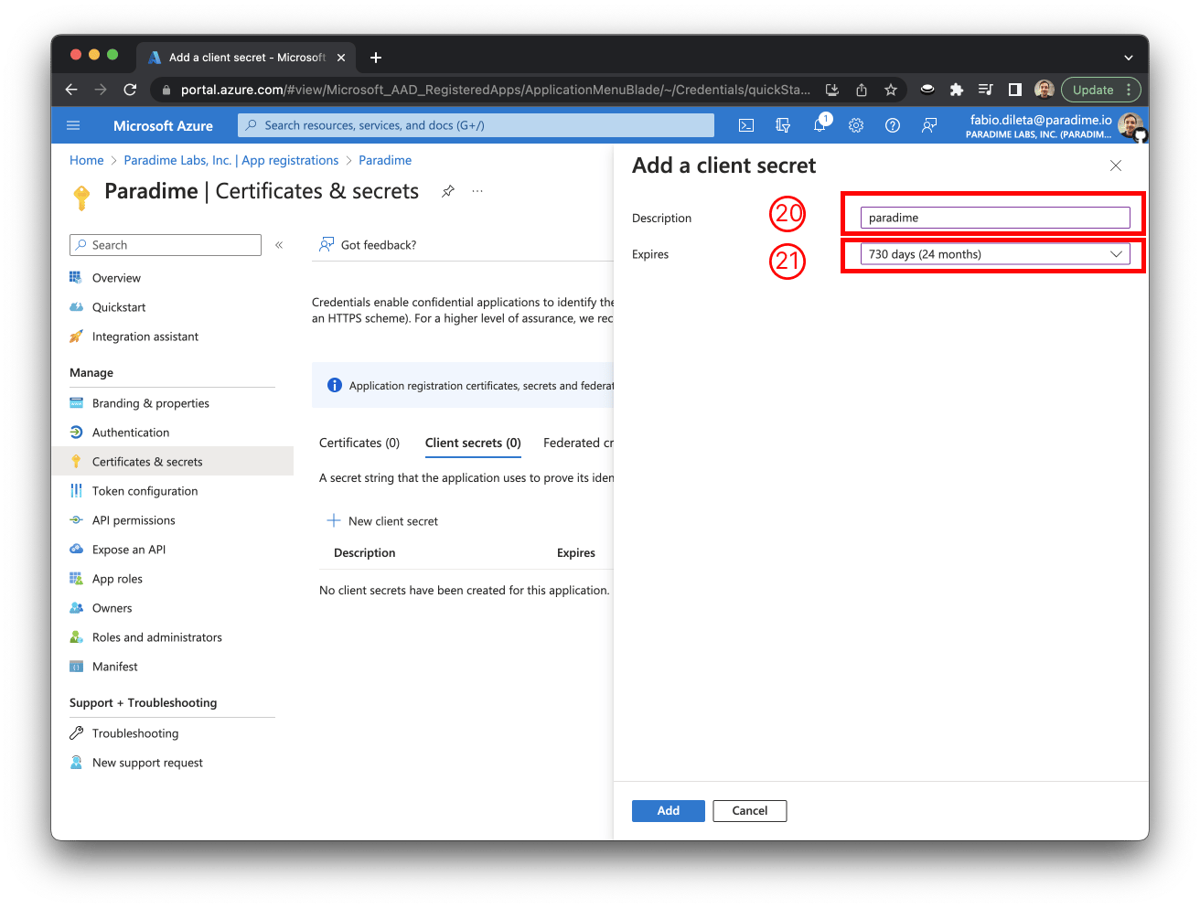Click the left menu Search box
Image resolution: width=1200 pixels, height=908 pixels.
point(166,245)
